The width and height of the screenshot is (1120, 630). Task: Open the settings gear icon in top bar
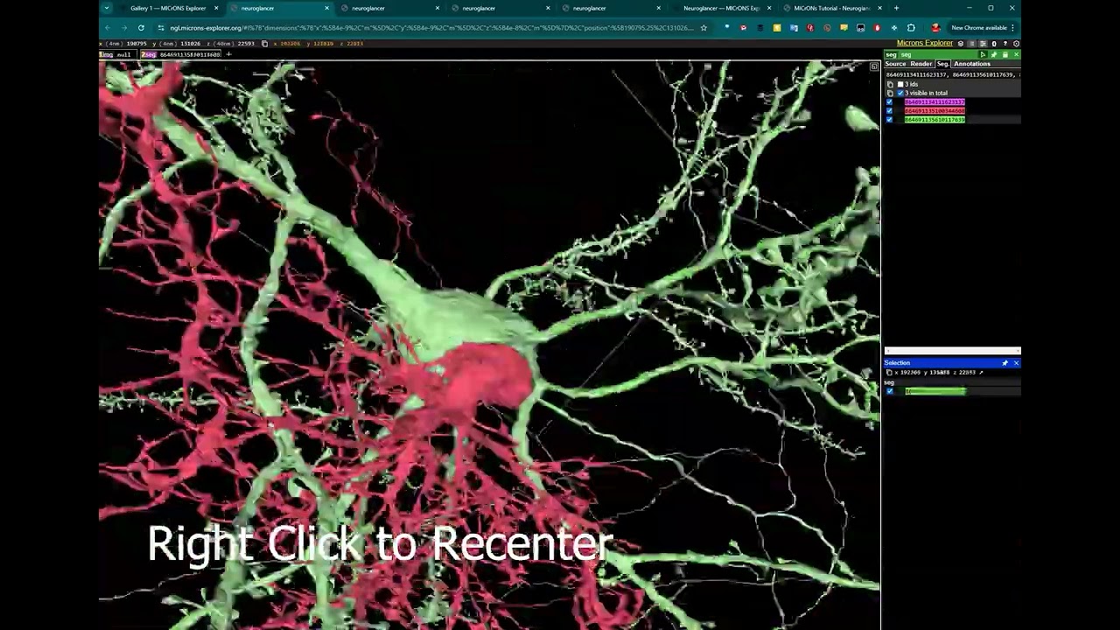point(1016,44)
